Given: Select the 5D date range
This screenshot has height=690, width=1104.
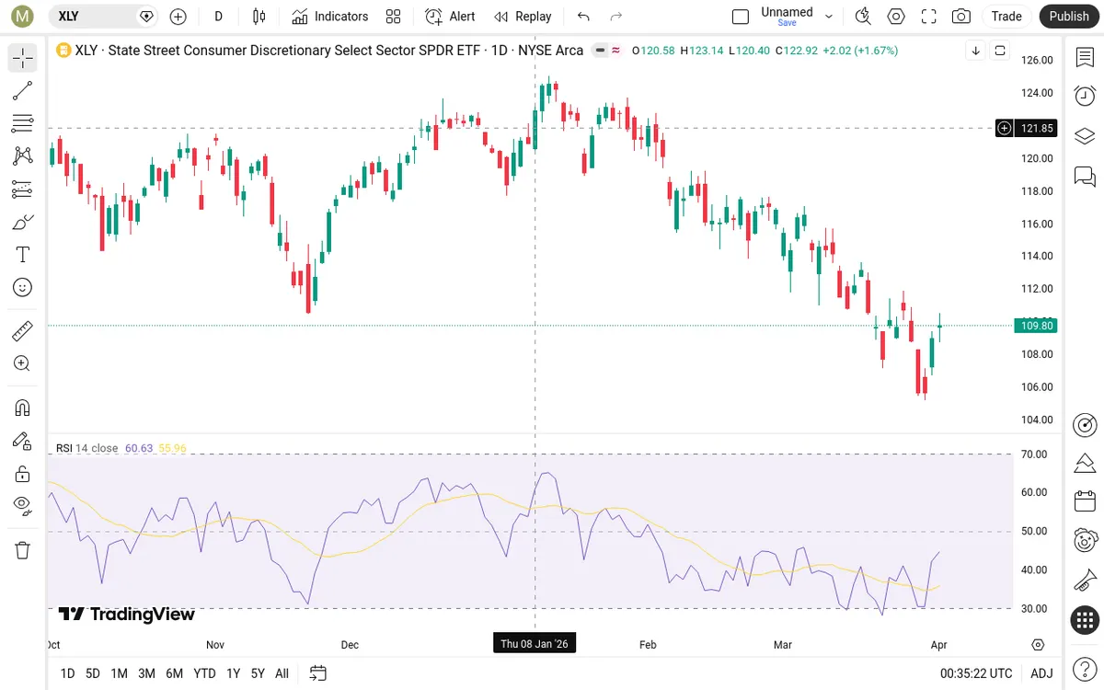Looking at the screenshot, I should tap(93, 673).
